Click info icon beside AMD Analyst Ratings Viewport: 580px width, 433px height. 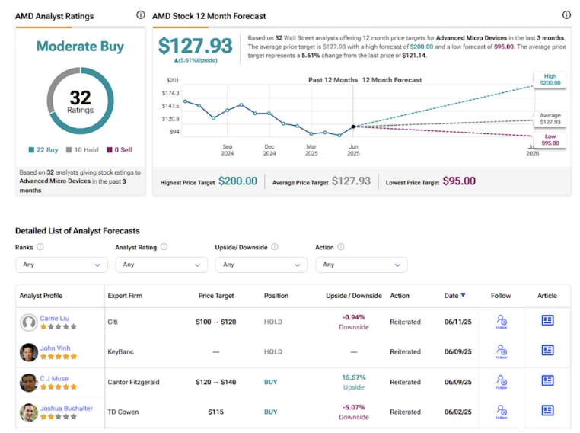pos(141,15)
